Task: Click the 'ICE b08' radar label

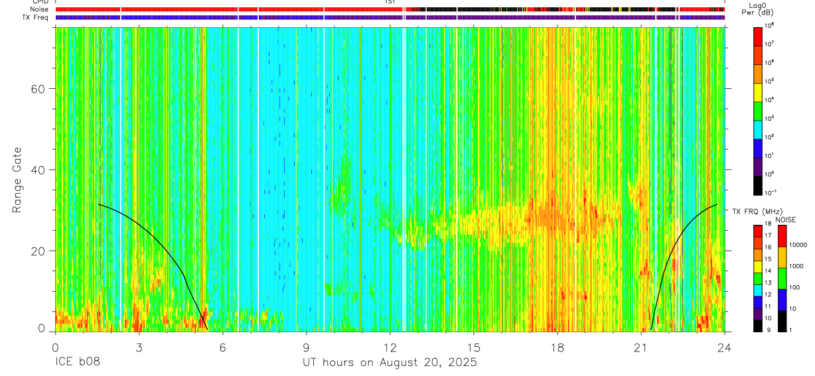Action: click(x=78, y=363)
